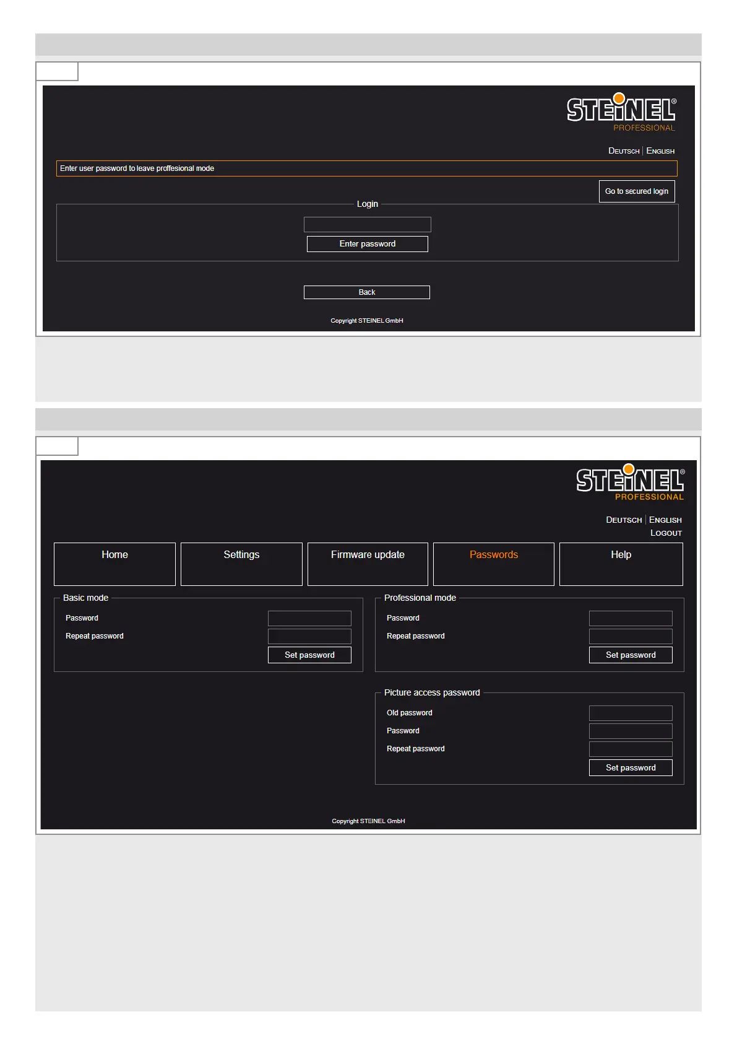The image size is (737, 1043).
Task: Switch language to Deutsch on login screen
Action: (x=624, y=151)
